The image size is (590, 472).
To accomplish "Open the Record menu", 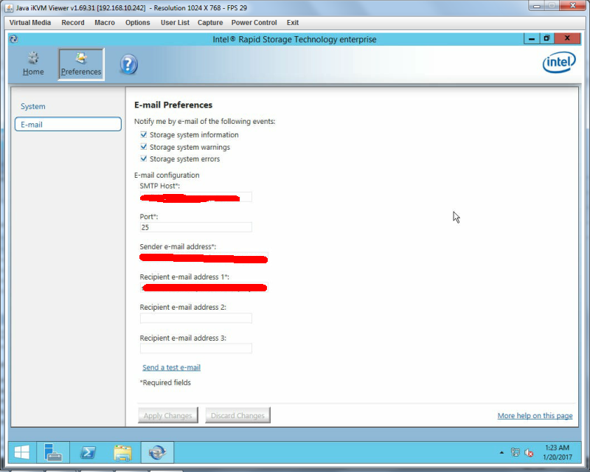I will 73,23.
